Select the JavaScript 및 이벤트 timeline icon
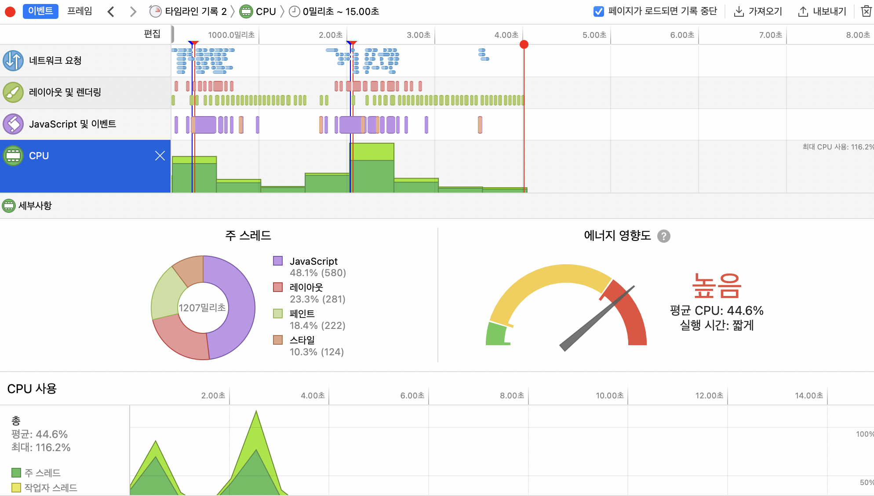 click(x=13, y=124)
